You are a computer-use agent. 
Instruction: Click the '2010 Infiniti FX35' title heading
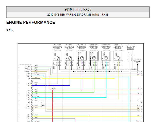[78, 9]
